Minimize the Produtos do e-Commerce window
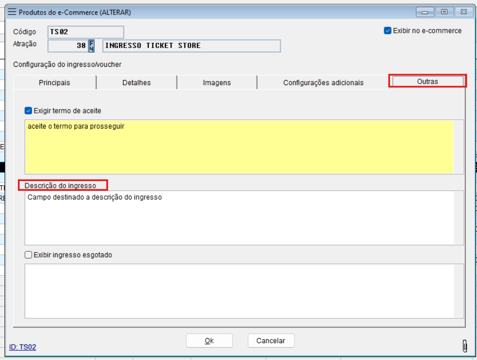Viewport: 477px width, 360px height. coord(425,12)
